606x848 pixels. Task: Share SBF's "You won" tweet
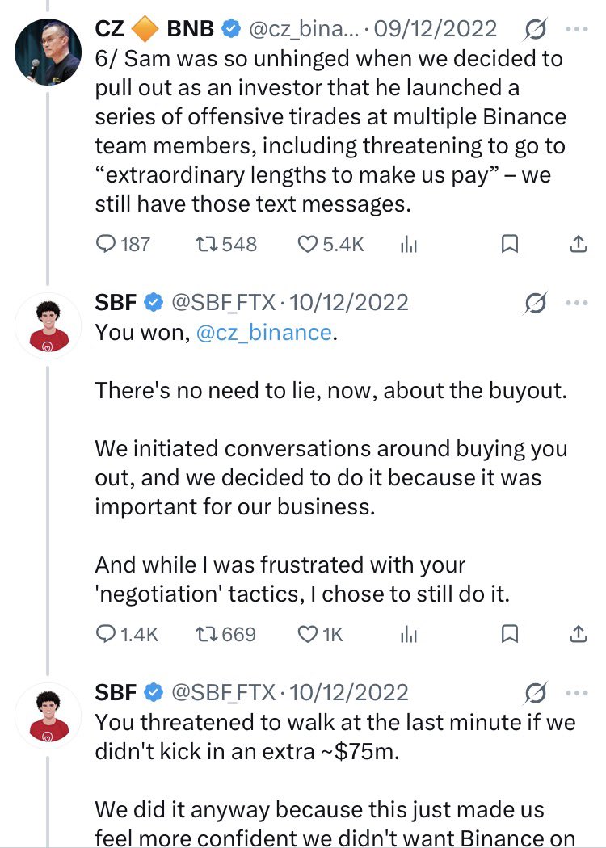tap(579, 634)
